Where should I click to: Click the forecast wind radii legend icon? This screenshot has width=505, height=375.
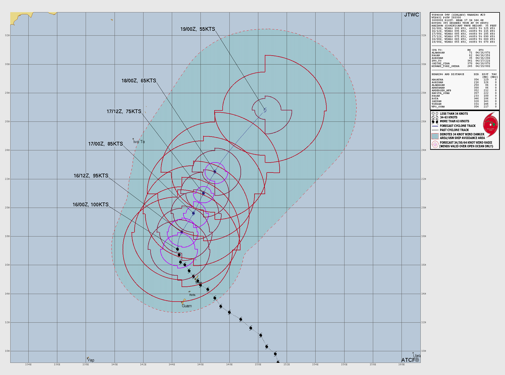[435, 144]
